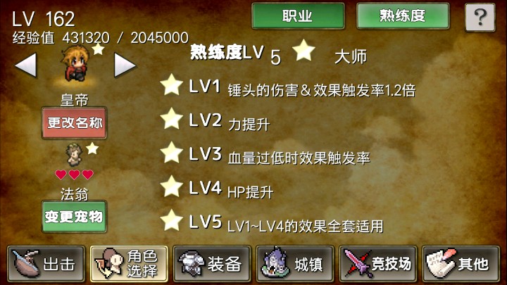This screenshot has width=507, height=285.
Task: Go to next character with right arrow
Action: tap(125, 65)
